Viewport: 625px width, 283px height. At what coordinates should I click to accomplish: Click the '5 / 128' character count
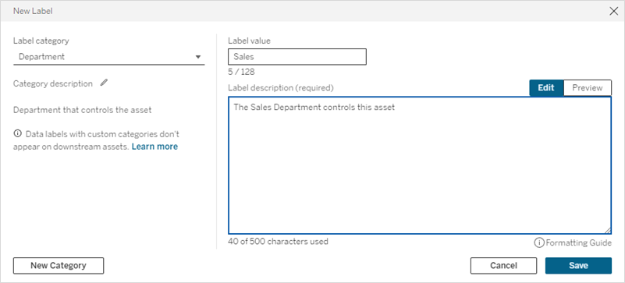pos(241,72)
